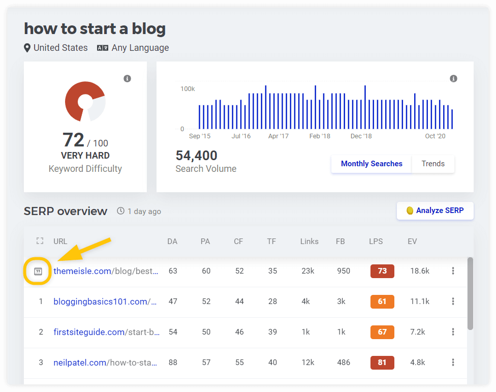
Task: Open the three-dot menu for bloggingbasics101.com row
Action: (x=453, y=301)
